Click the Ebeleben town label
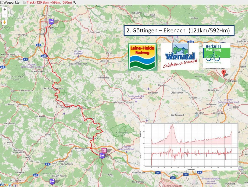 (x=163, y=85)
